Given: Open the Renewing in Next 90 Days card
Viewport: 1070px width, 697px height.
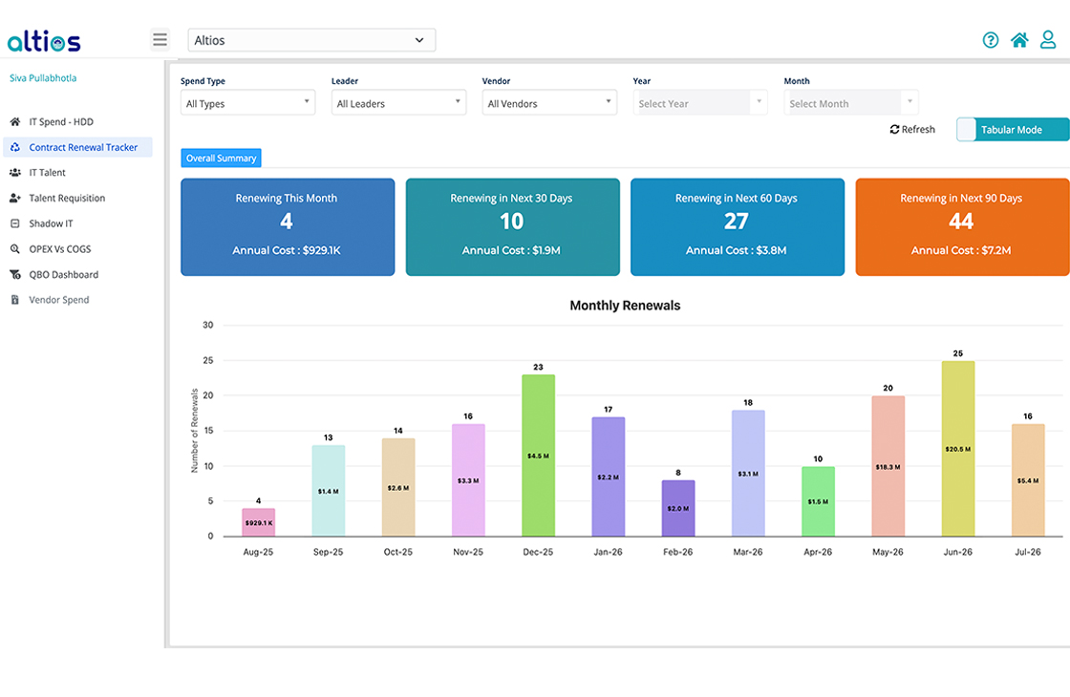Looking at the screenshot, I should click(x=962, y=226).
